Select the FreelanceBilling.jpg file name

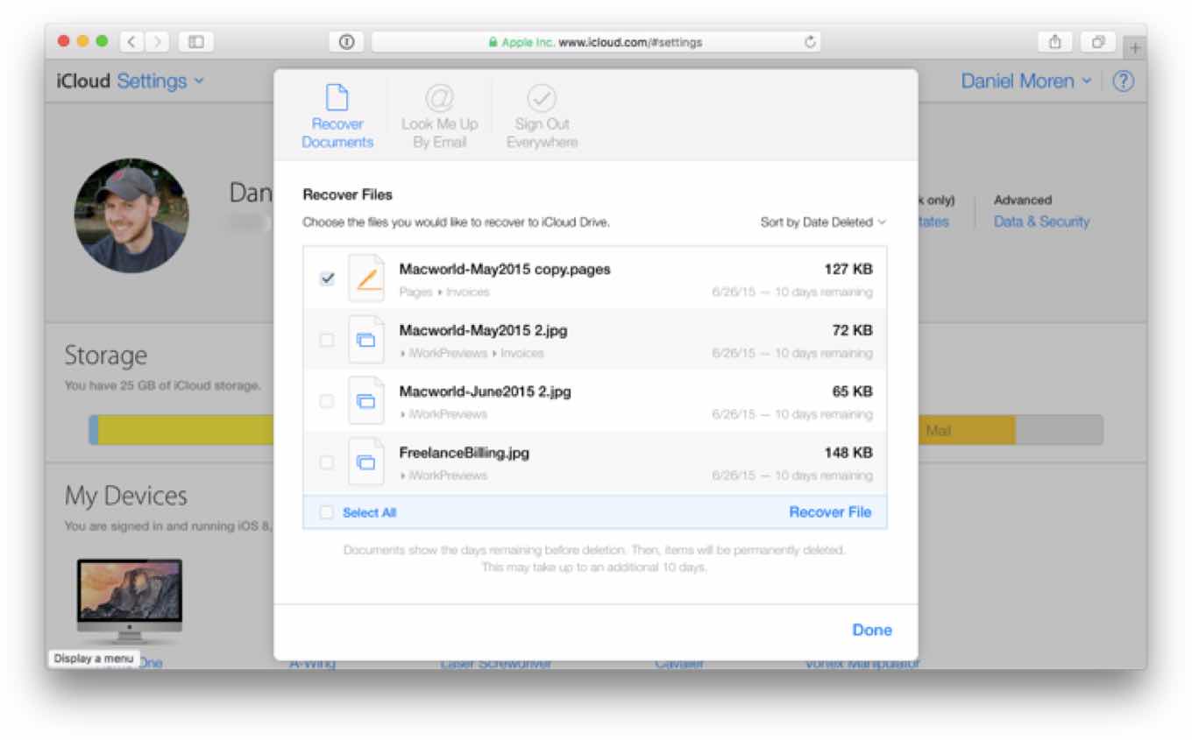click(465, 454)
